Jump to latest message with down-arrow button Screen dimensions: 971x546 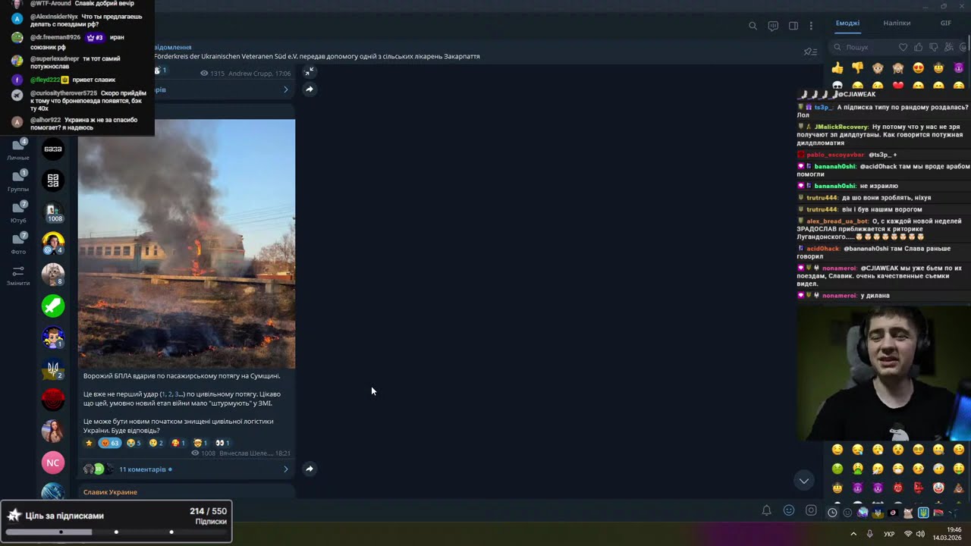tap(804, 480)
